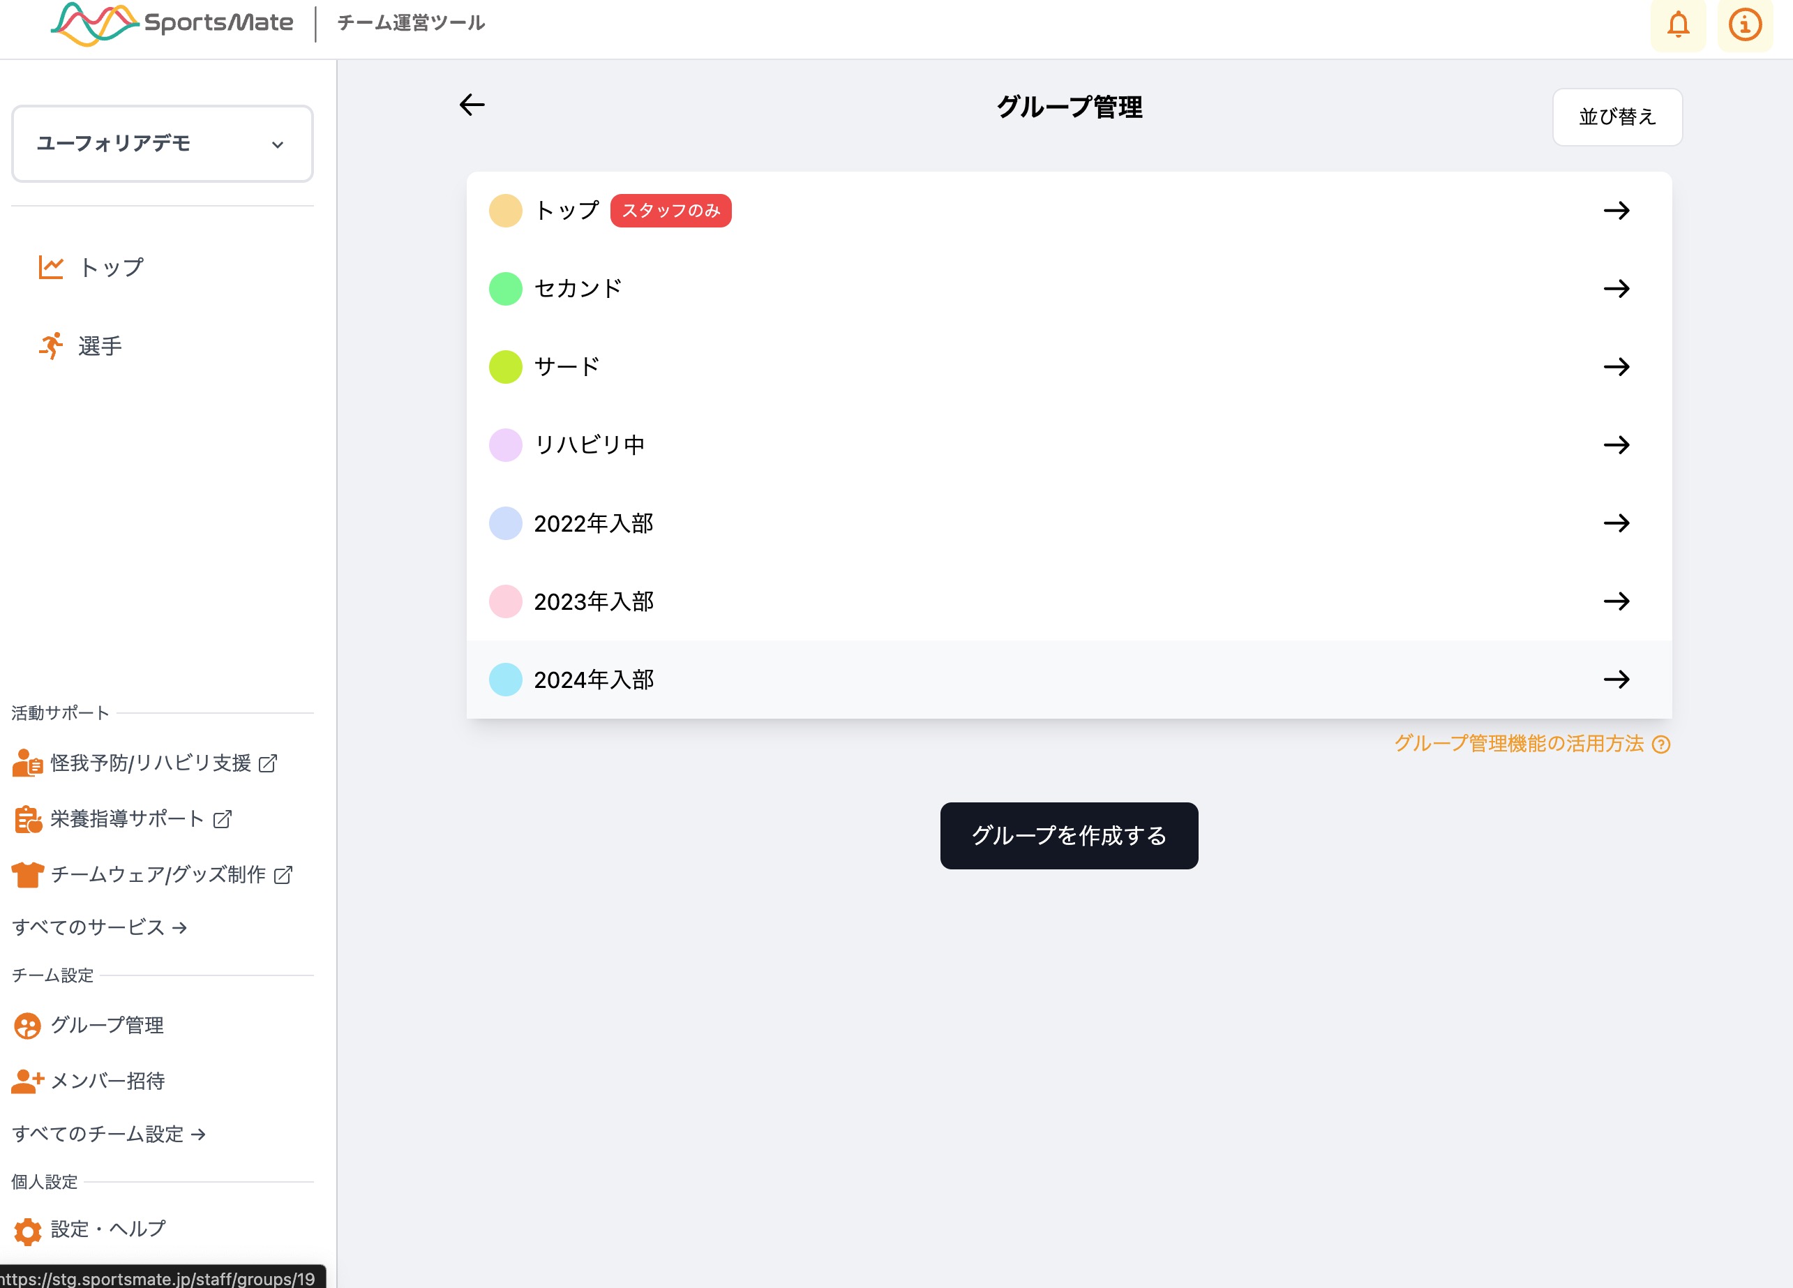Click the チーム運営ツール header text
This screenshot has height=1288, width=1793.
(411, 23)
